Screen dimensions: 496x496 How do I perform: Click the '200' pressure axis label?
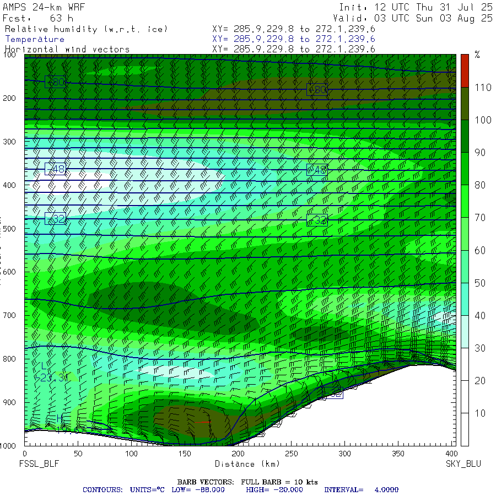[9, 99]
